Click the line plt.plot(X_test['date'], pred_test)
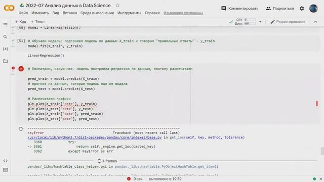 click(x=63, y=119)
